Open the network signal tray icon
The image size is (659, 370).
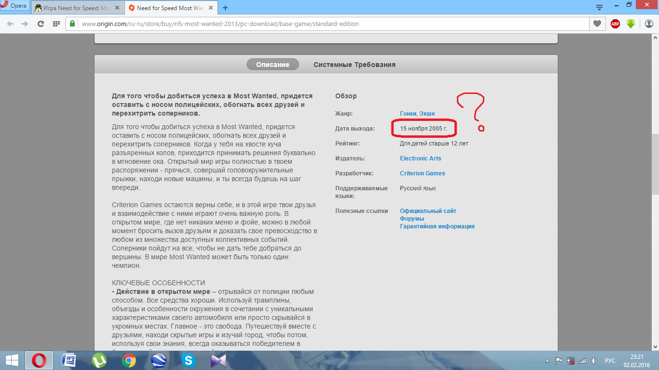click(582, 360)
